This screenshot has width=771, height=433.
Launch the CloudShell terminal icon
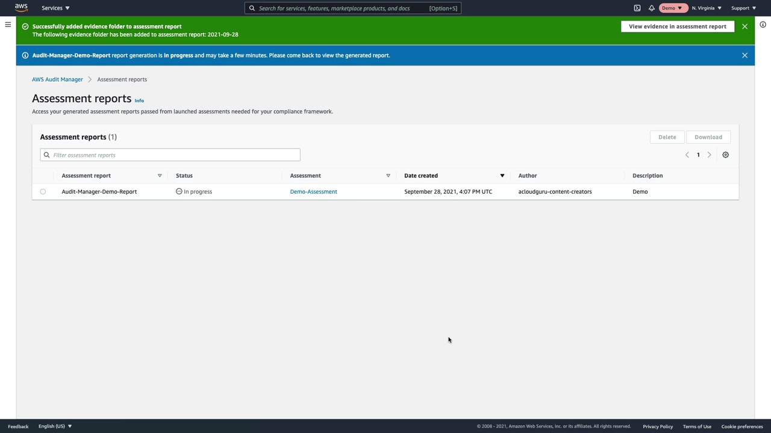(637, 8)
